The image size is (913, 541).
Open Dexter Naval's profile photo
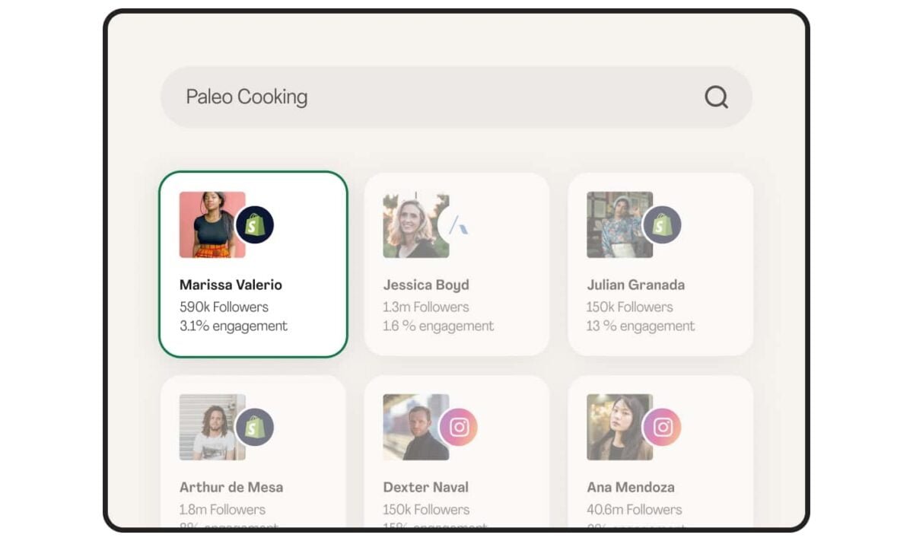pyautogui.click(x=411, y=427)
